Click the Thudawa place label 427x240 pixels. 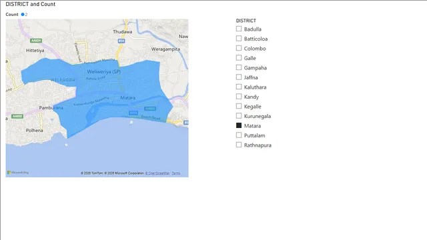pyautogui.click(x=123, y=32)
